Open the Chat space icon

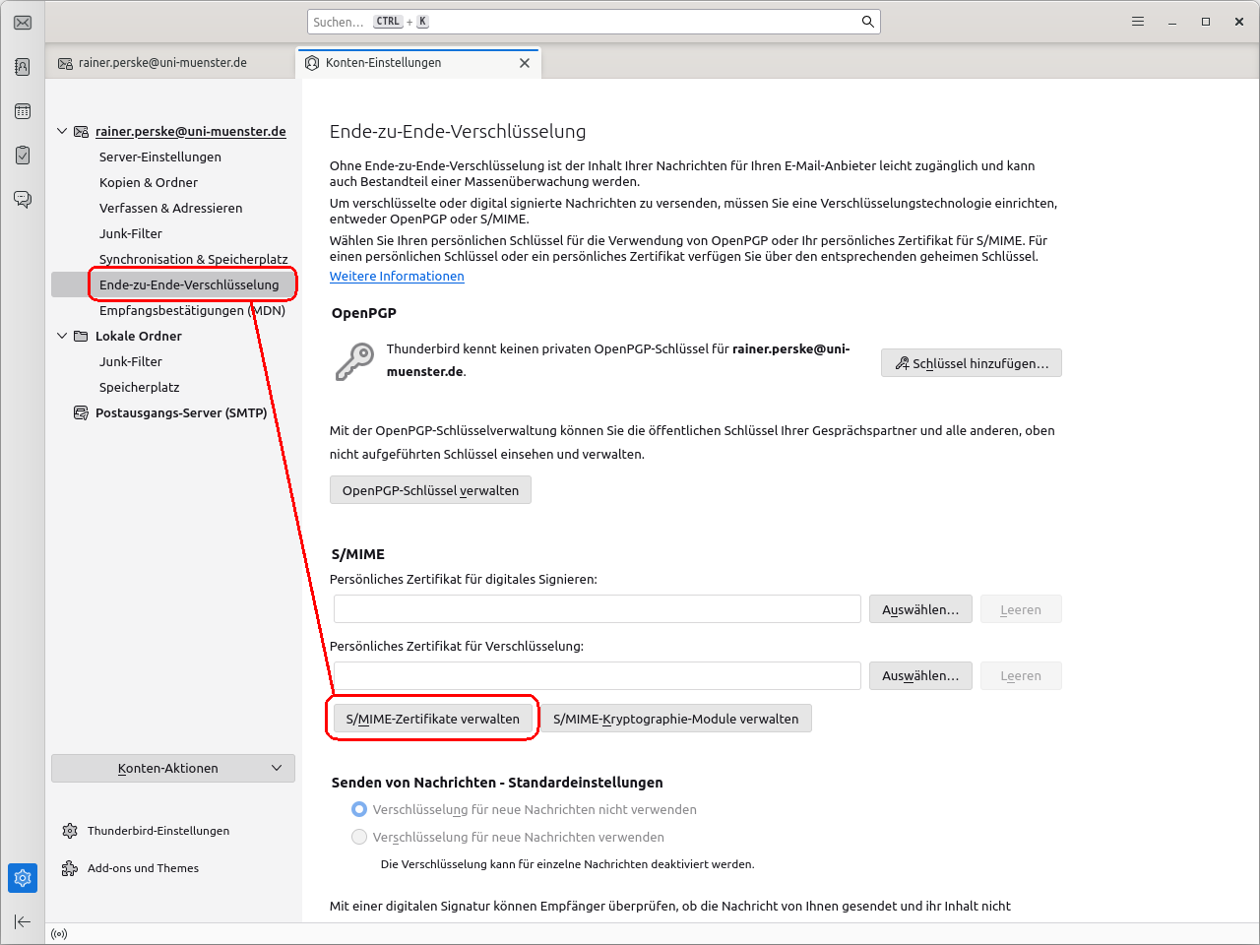[23, 200]
